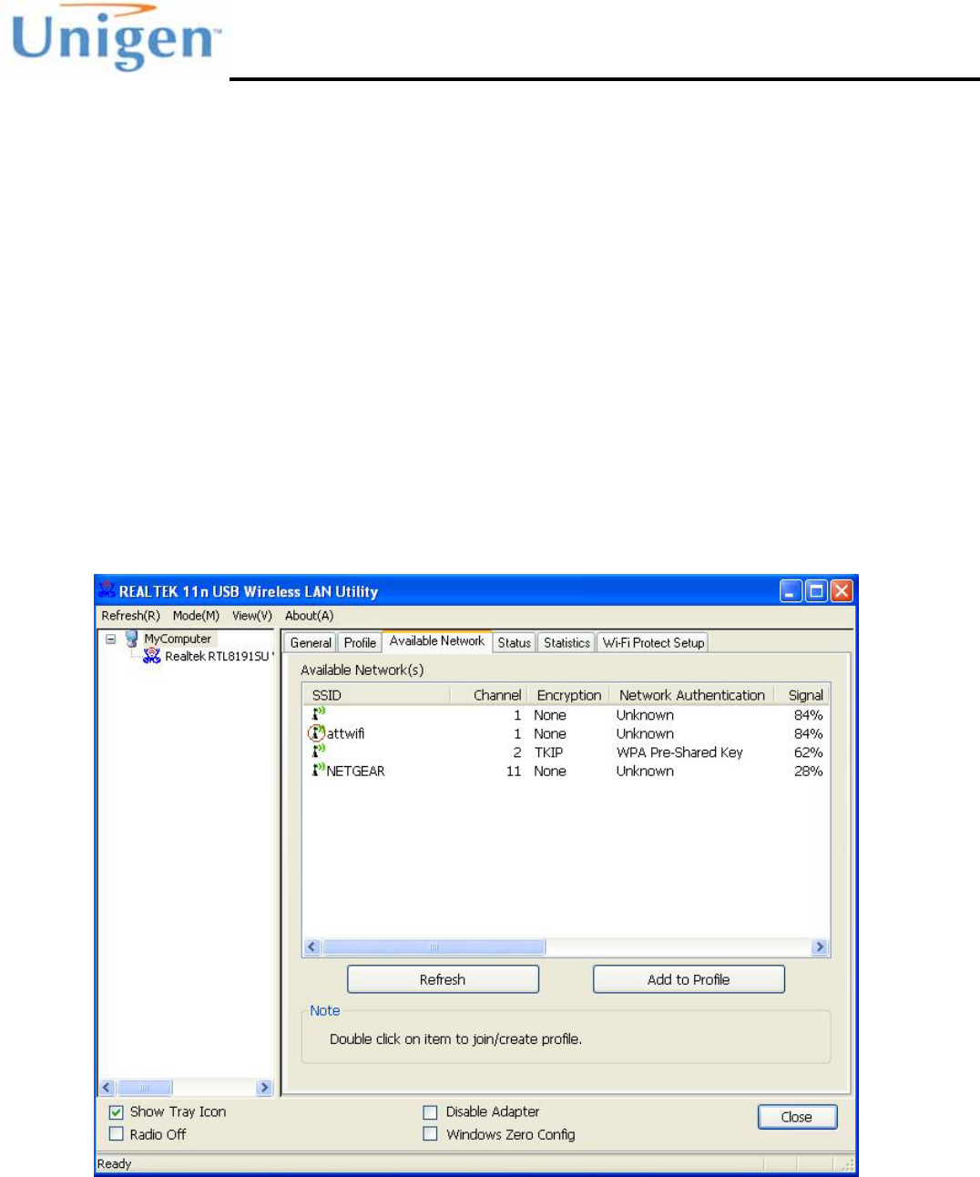Open the Refresh(R) menu
980x1177 pixels.
(x=130, y=616)
